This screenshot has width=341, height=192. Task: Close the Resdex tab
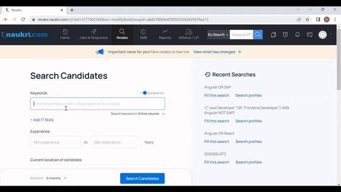point(62,10)
